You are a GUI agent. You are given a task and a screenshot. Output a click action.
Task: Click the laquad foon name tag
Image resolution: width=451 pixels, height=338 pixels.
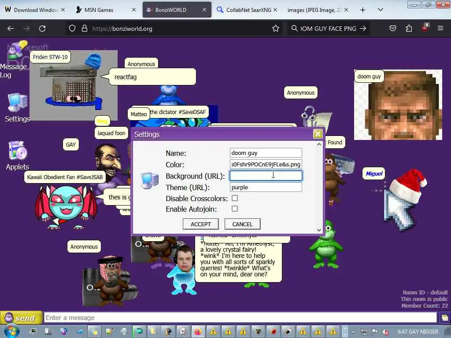[111, 133]
